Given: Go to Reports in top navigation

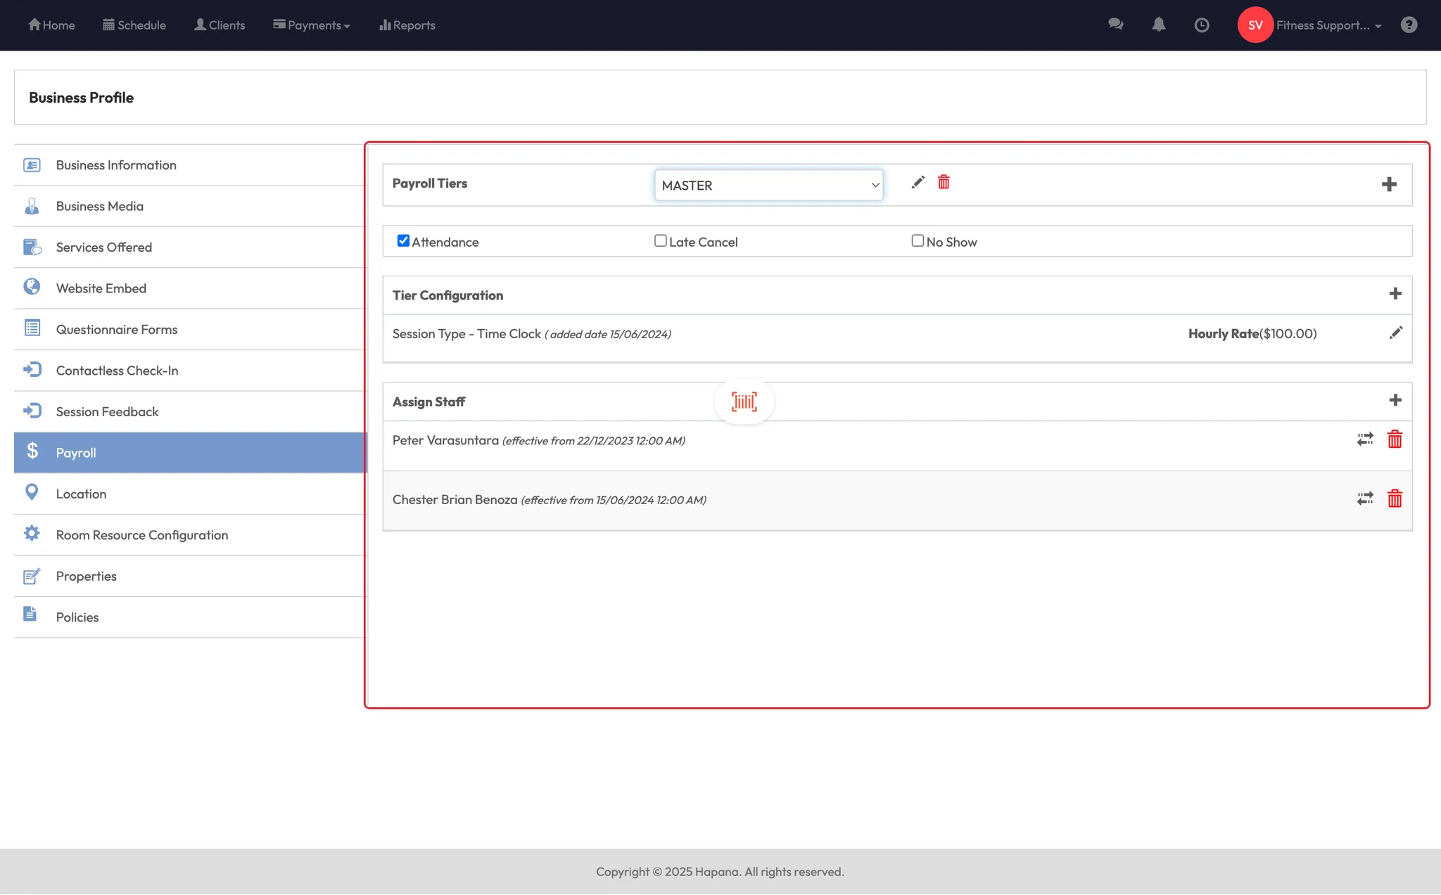Looking at the screenshot, I should pyautogui.click(x=407, y=25).
